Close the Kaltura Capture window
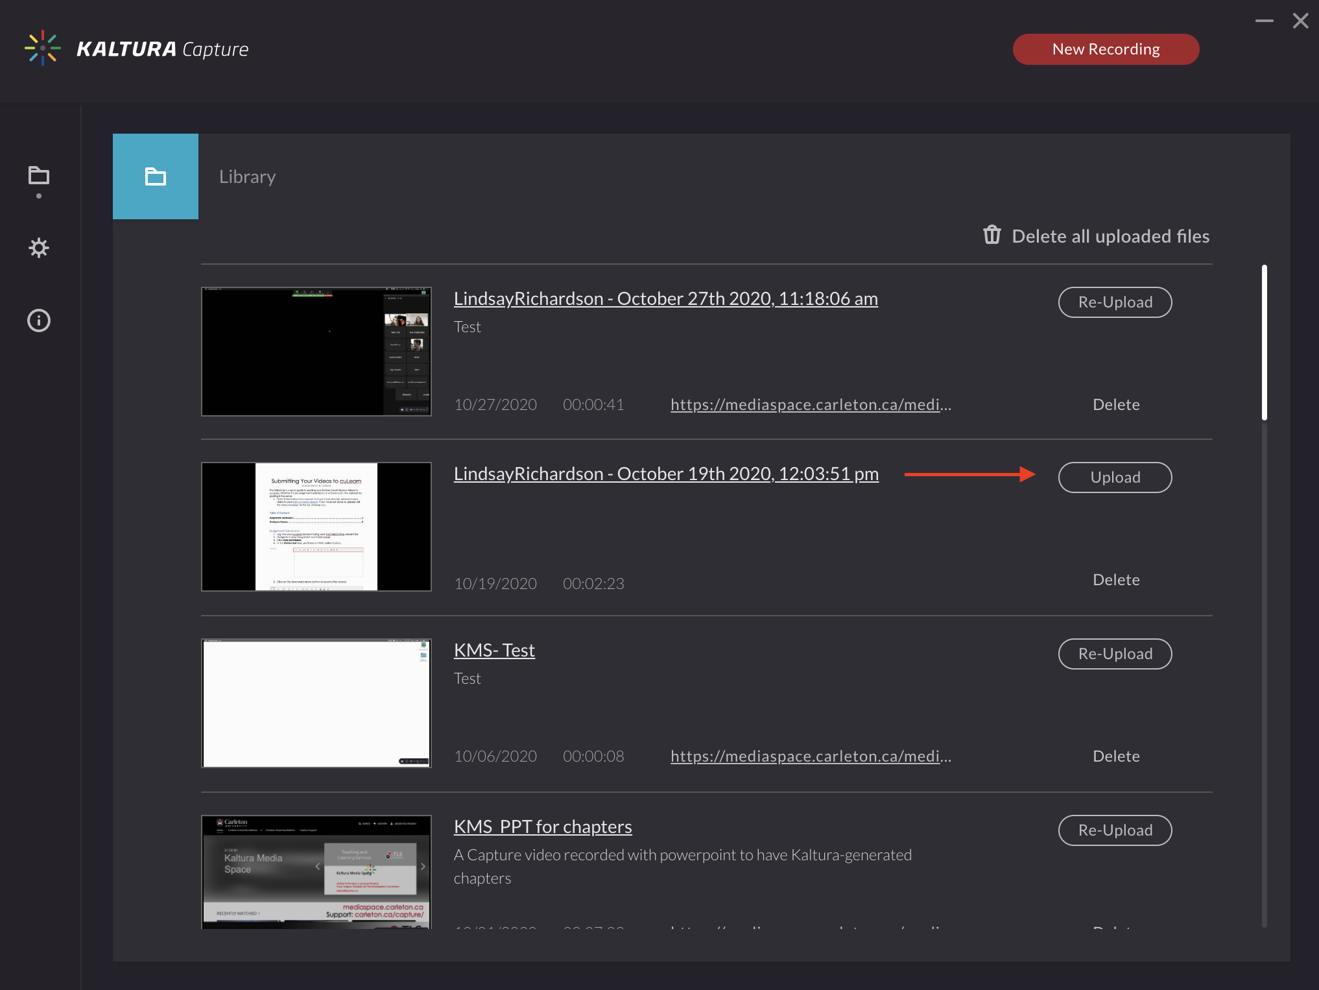The image size is (1319, 990). [x=1300, y=21]
